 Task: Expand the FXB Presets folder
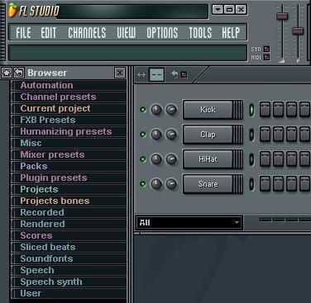(x=69, y=120)
